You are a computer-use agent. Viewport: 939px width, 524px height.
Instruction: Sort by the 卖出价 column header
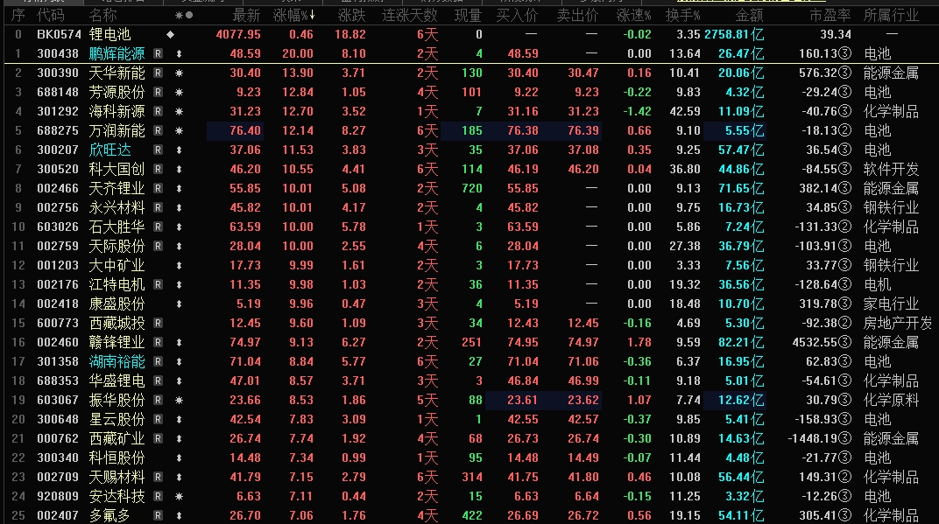click(578, 15)
